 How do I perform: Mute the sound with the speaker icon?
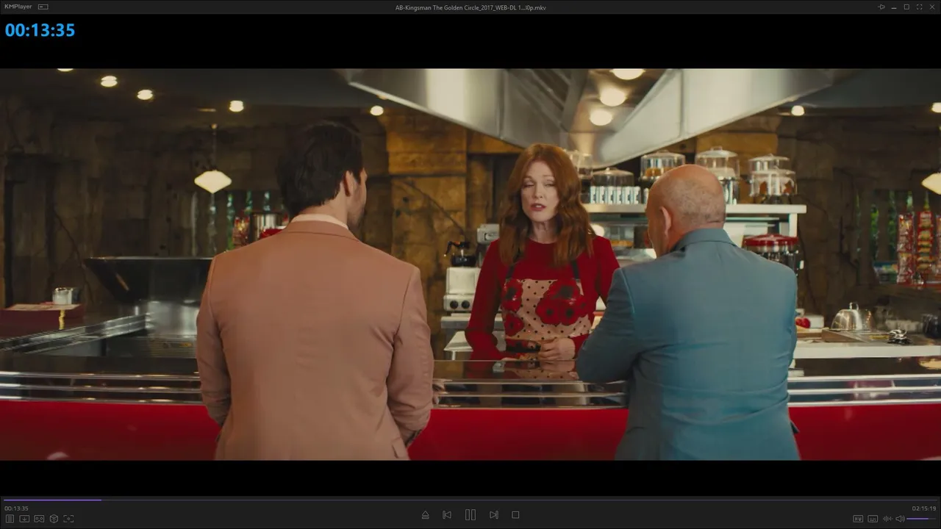(900, 519)
